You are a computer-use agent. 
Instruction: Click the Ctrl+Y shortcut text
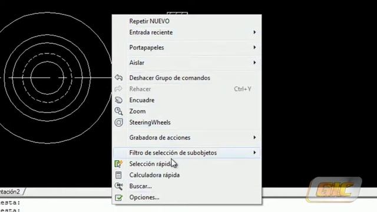pos(243,89)
